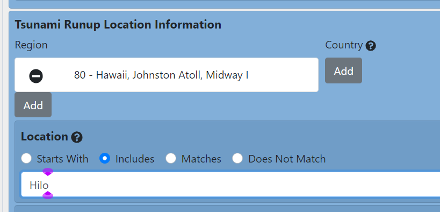Click the Add button below the Region list
The height and width of the screenshot is (212, 440).
point(33,105)
